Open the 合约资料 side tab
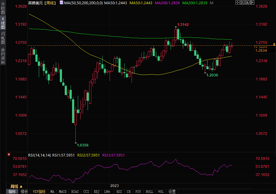Screen dimensions: 276x194 tap(3, 56)
